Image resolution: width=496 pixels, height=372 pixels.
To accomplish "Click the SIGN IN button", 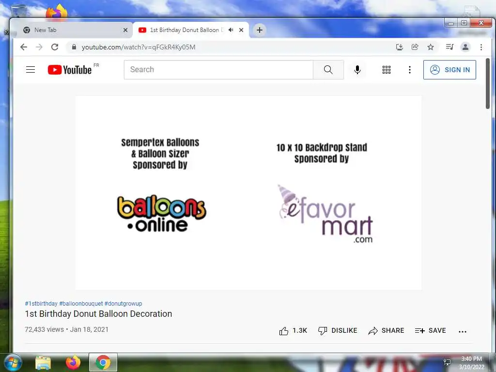I will point(449,70).
